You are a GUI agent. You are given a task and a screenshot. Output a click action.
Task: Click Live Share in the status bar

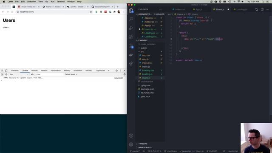coord(170,151)
